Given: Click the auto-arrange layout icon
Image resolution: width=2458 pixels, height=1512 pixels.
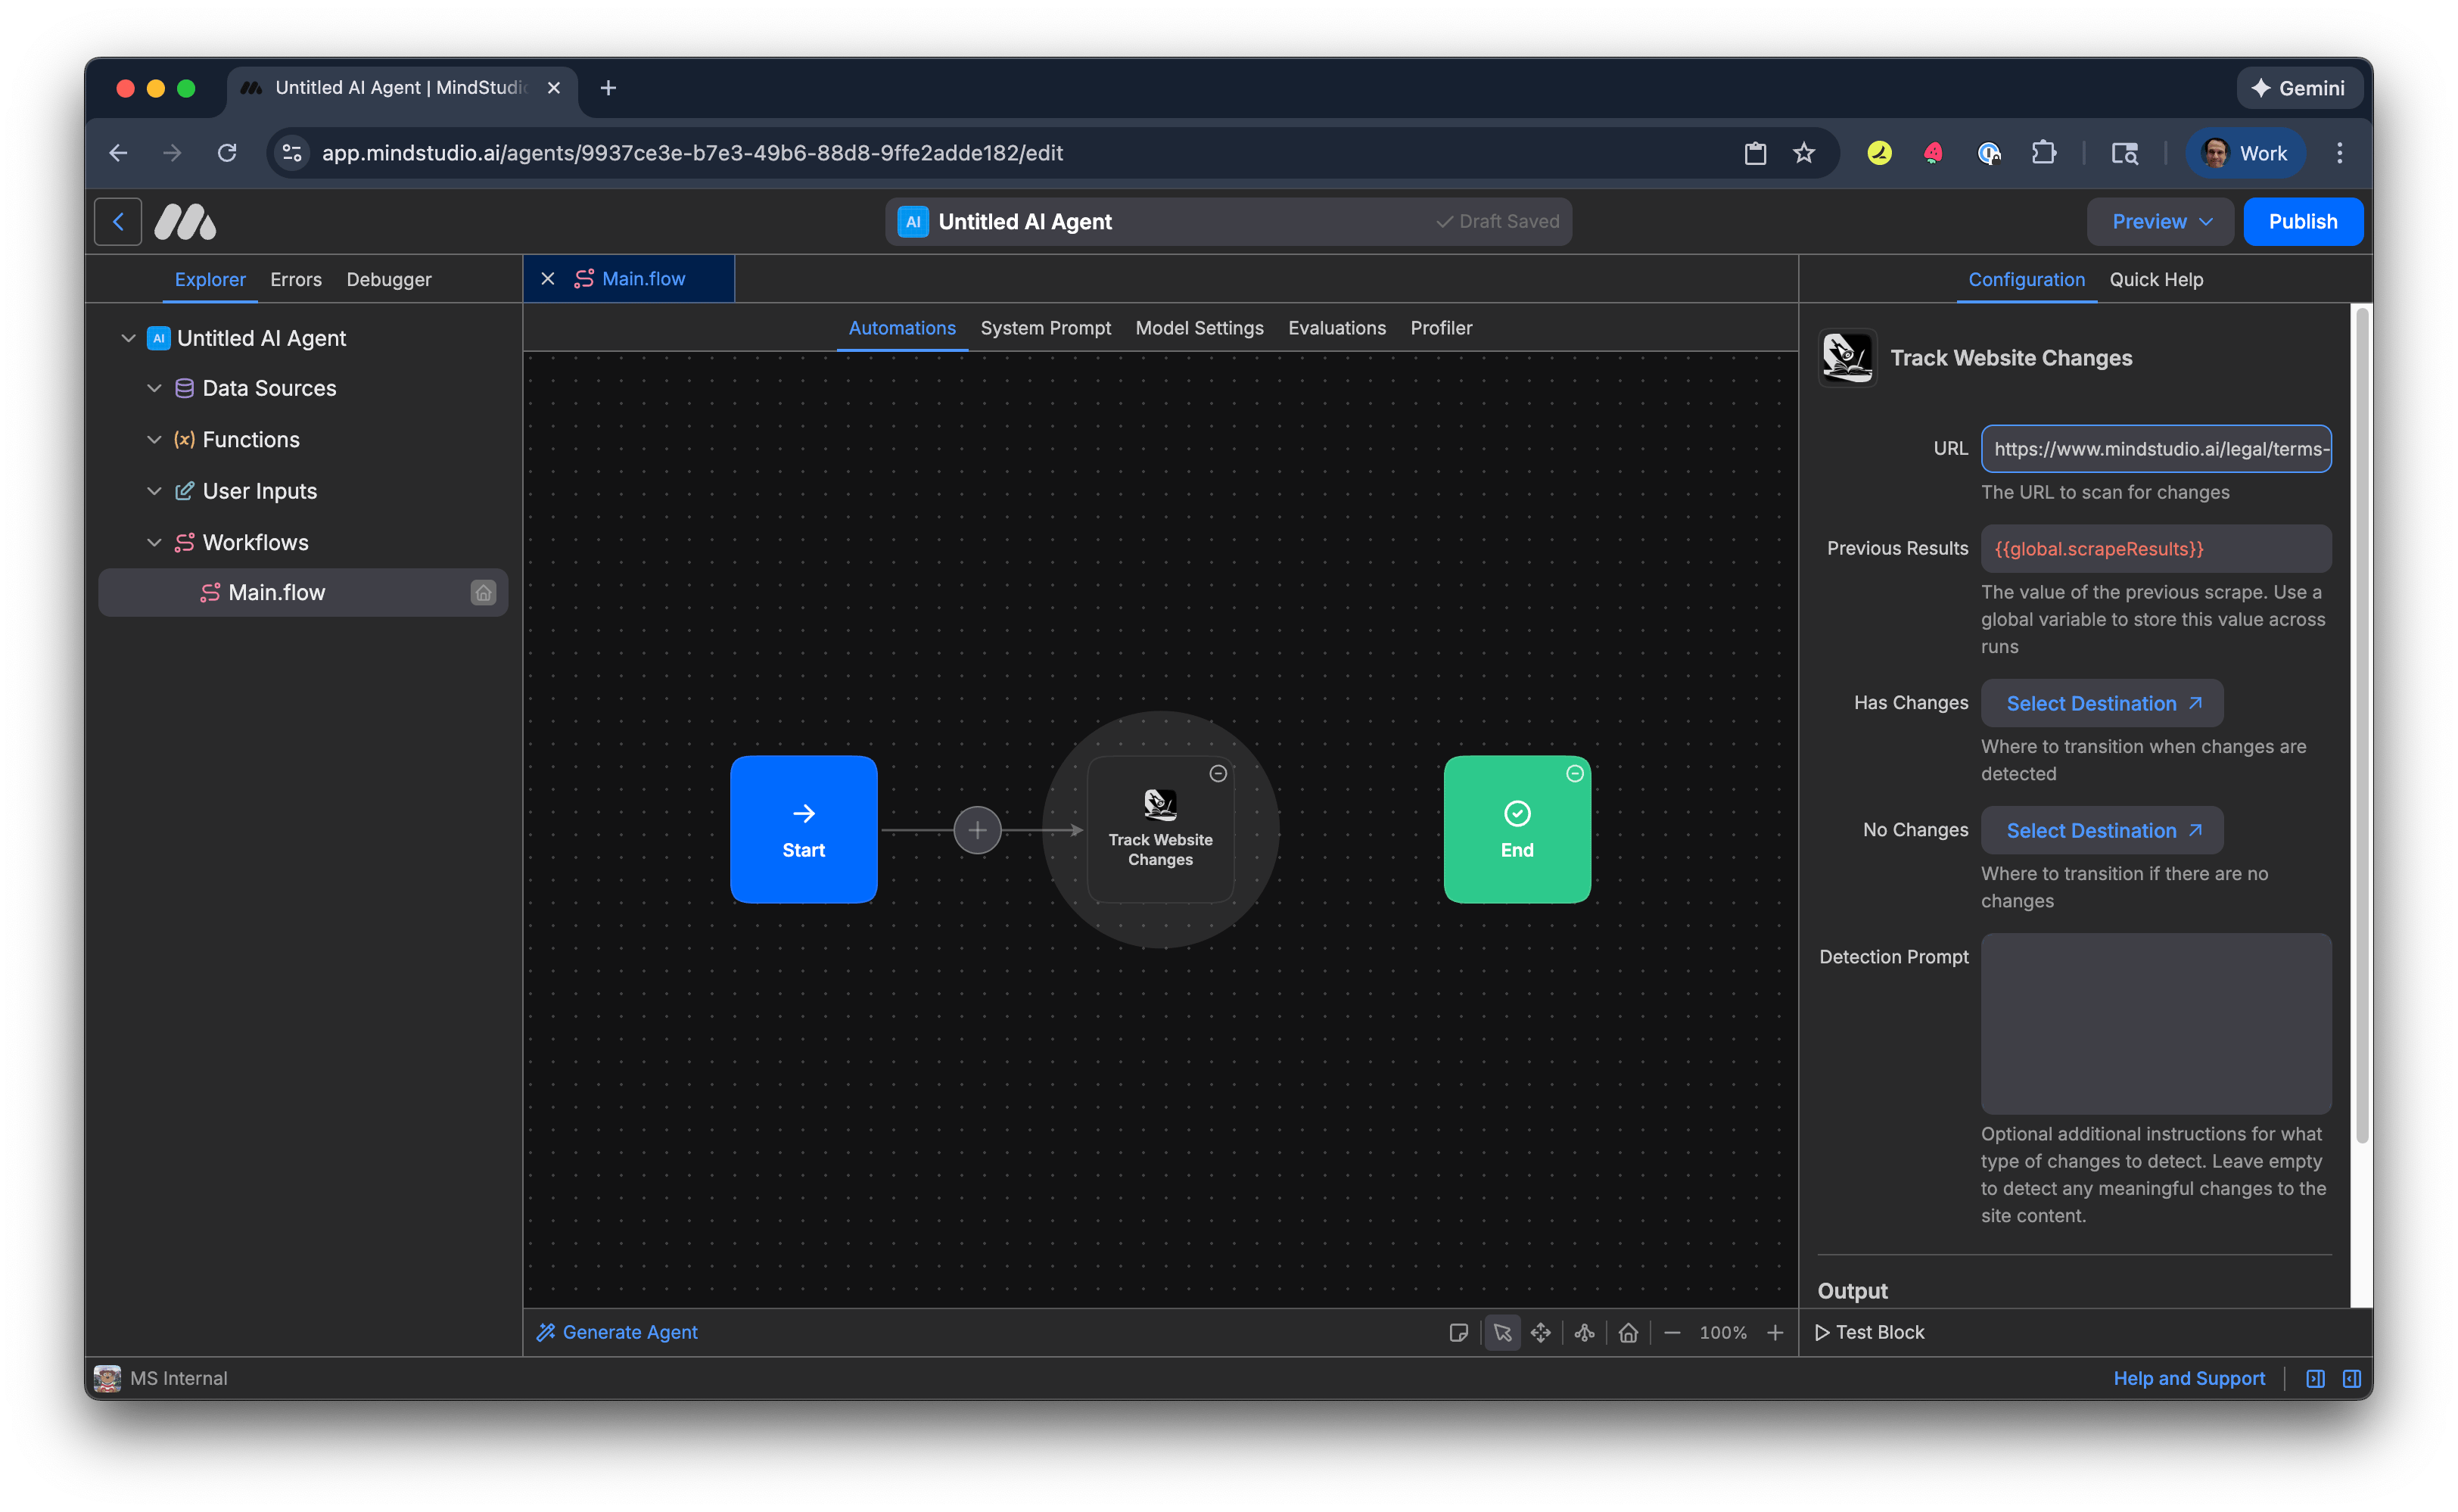Looking at the screenshot, I should (1584, 1332).
